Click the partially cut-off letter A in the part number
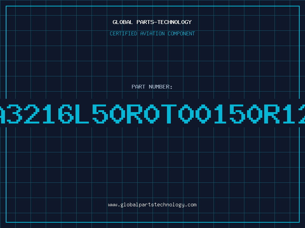Screen dimensions: 305x228 tap(2, 114)
